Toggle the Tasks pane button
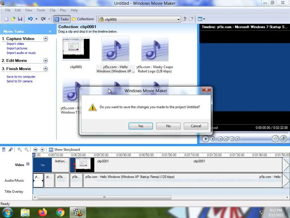This screenshot has height=218, width=290. (62, 19)
